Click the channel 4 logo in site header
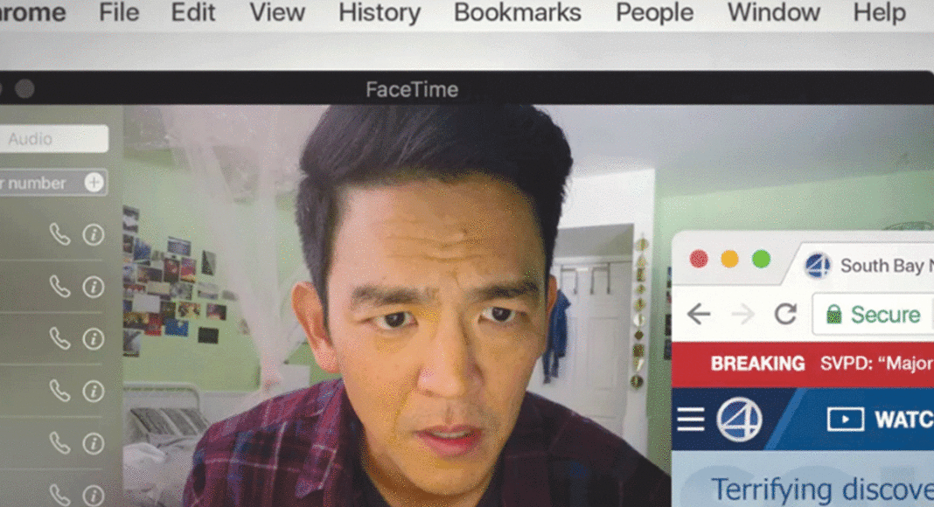The image size is (934, 507). point(739,420)
